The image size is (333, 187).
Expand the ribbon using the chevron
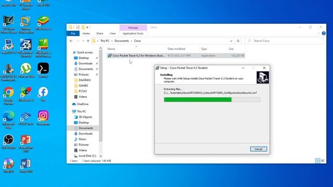pyautogui.click(x=318, y=33)
